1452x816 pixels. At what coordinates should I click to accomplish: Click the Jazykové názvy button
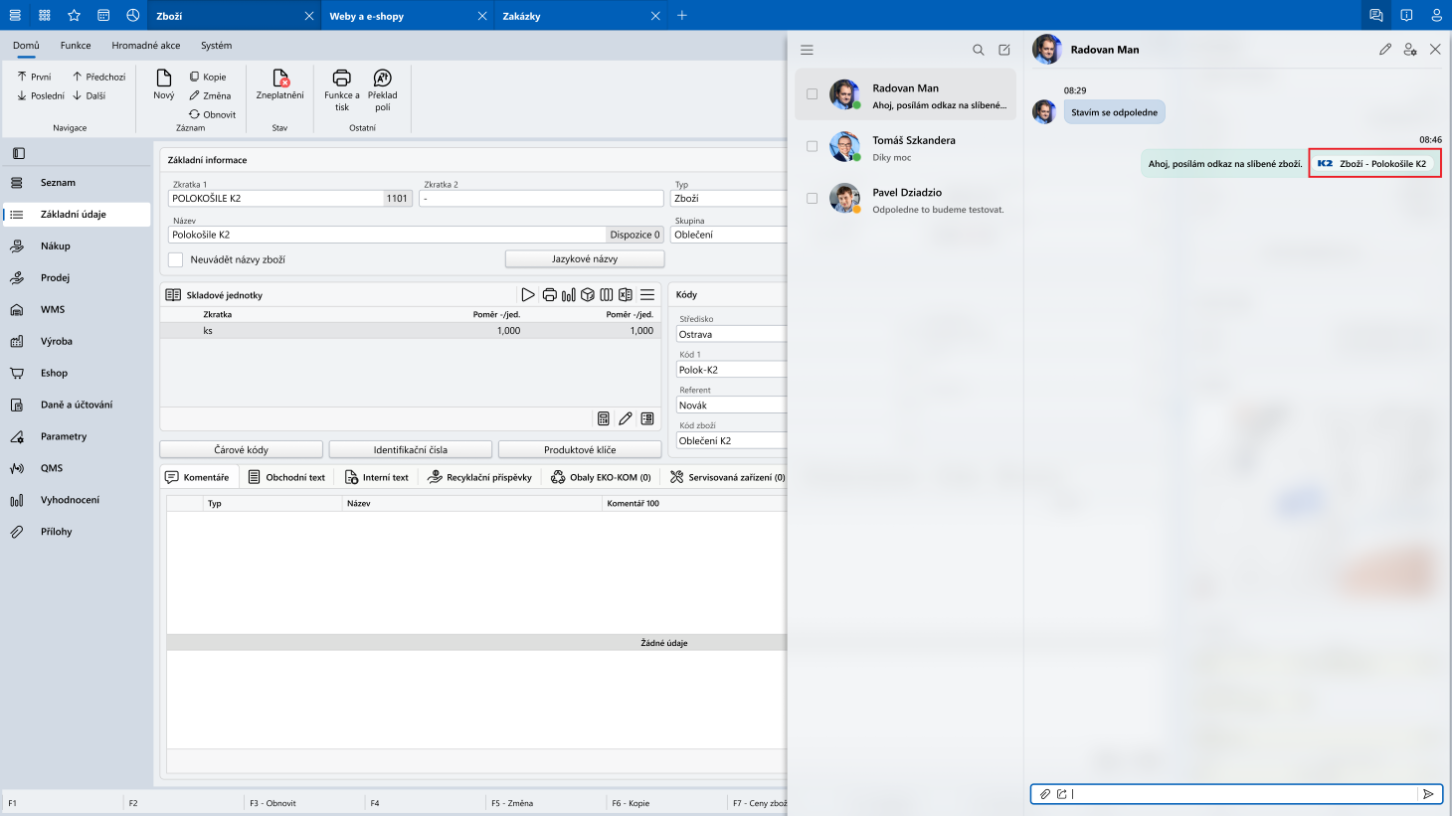pos(585,259)
